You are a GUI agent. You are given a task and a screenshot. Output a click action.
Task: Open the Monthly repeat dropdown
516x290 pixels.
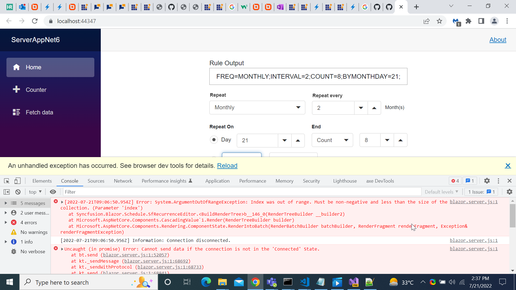[257, 108]
